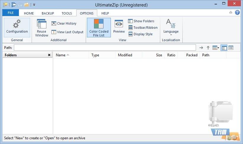Viewport: 243px width, 144px height.
Task: Click the go-to-path right arrow
Action: (x=201, y=48)
